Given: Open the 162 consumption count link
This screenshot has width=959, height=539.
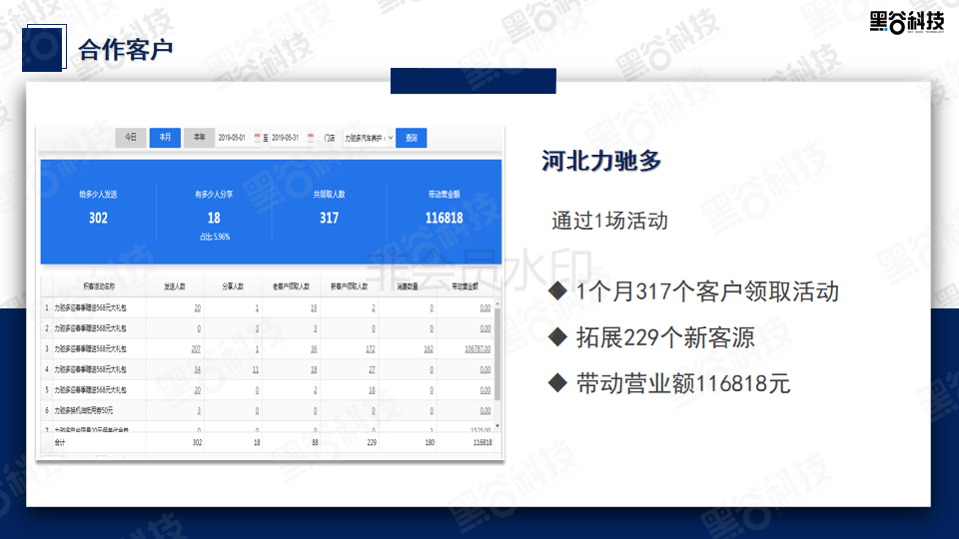Looking at the screenshot, I should tap(429, 349).
